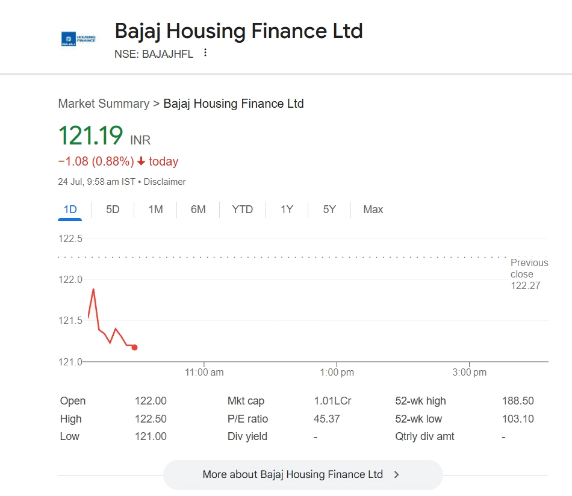Switch to the 5D chart range

click(x=113, y=209)
